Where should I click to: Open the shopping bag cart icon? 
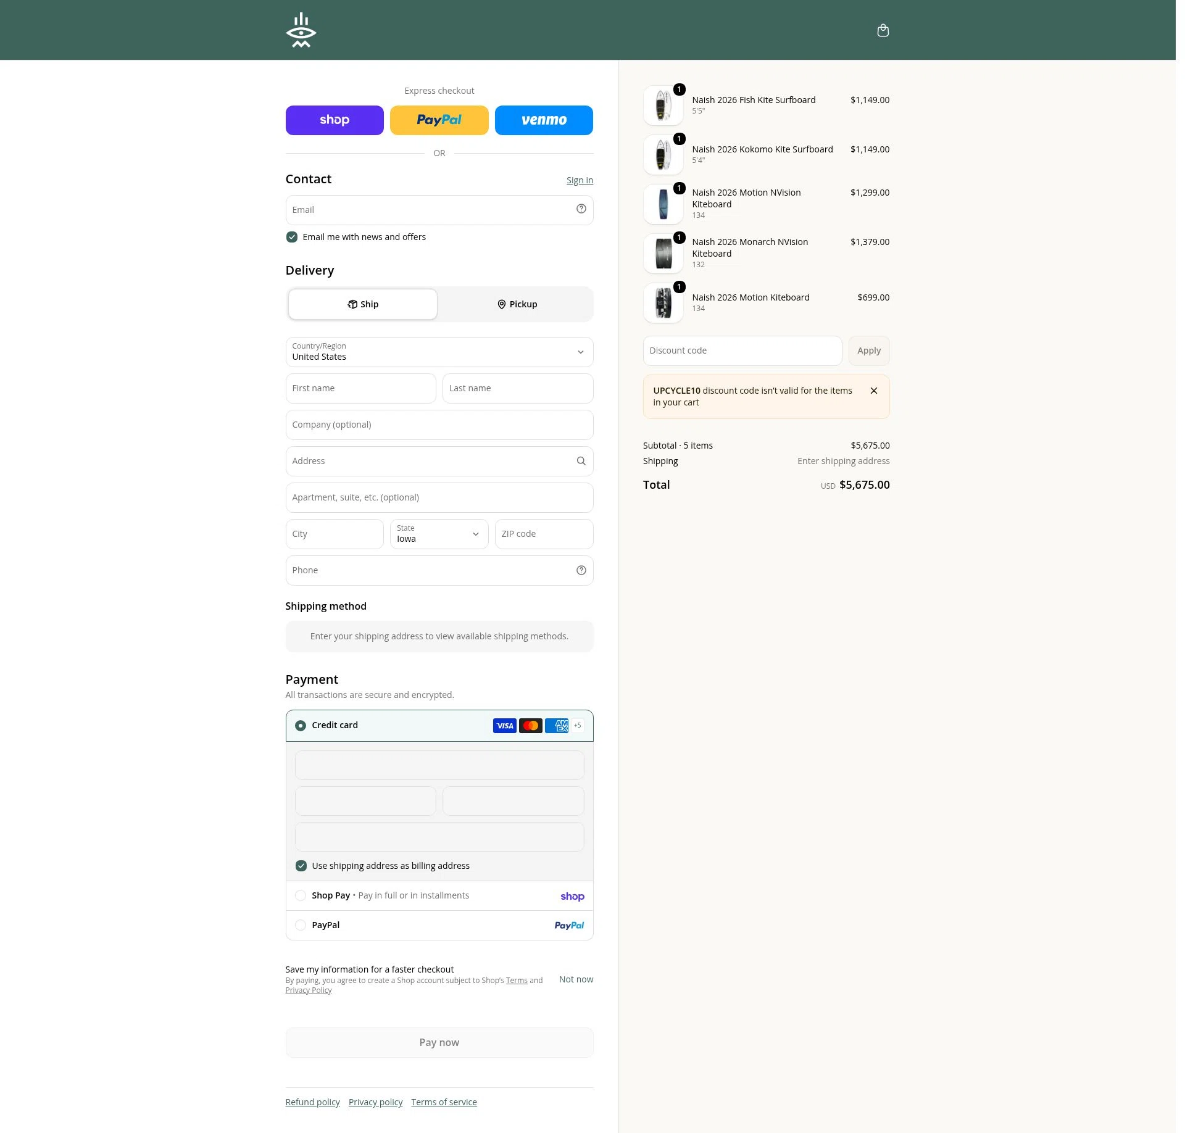coord(883,30)
